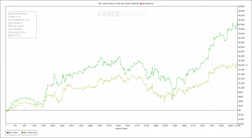Screen dimensions: 252x138
Task: Click the x-axis tick label 5,337
Action: point(127,126)
